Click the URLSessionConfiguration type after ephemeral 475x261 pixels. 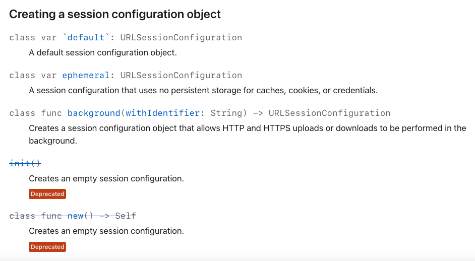click(181, 76)
